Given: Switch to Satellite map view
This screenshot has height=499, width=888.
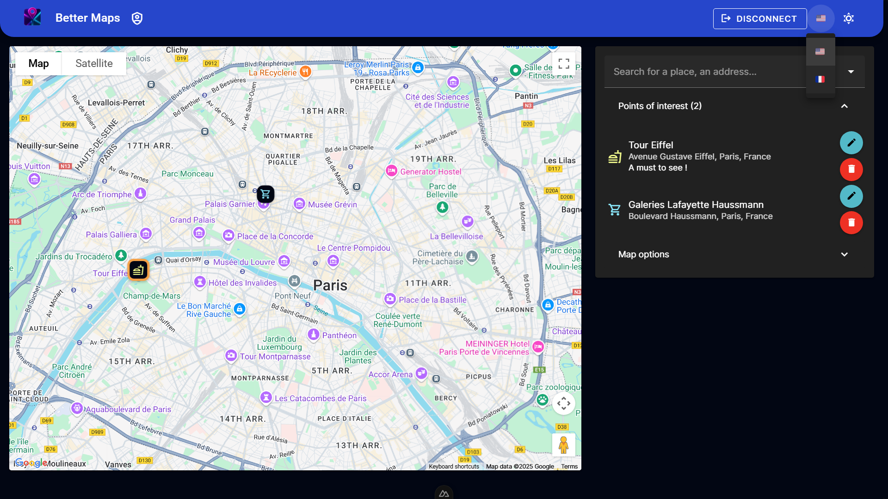Looking at the screenshot, I should 94,64.
